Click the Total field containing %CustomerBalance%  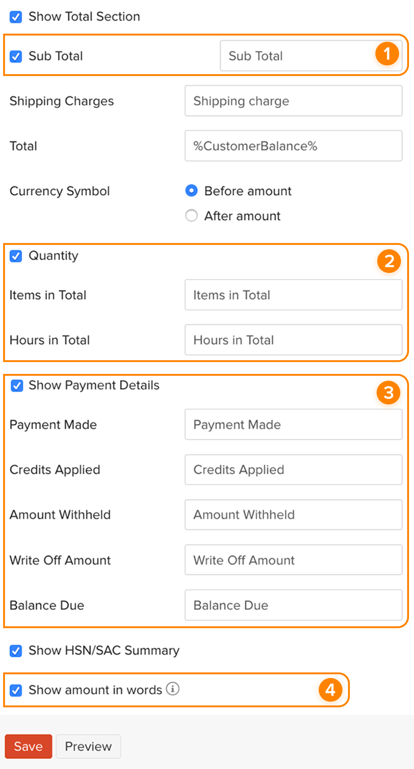293,146
